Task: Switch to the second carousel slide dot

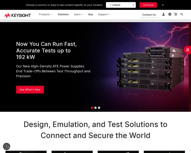Action: 95,108
